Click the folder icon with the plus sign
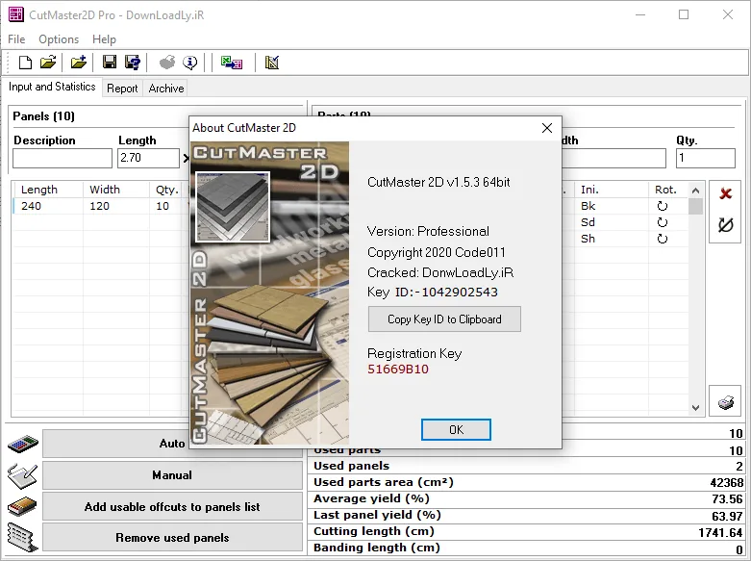Image resolution: width=751 pixels, height=561 pixels. (x=79, y=63)
